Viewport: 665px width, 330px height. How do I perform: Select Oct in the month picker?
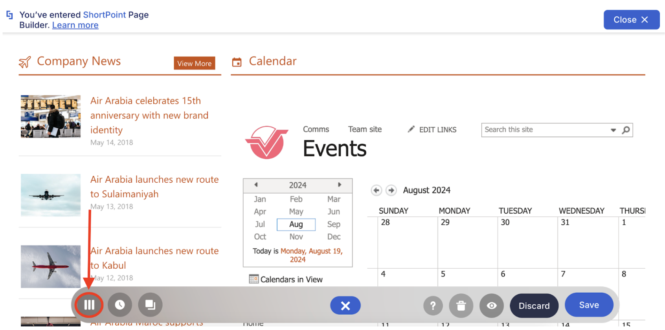tap(260, 237)
